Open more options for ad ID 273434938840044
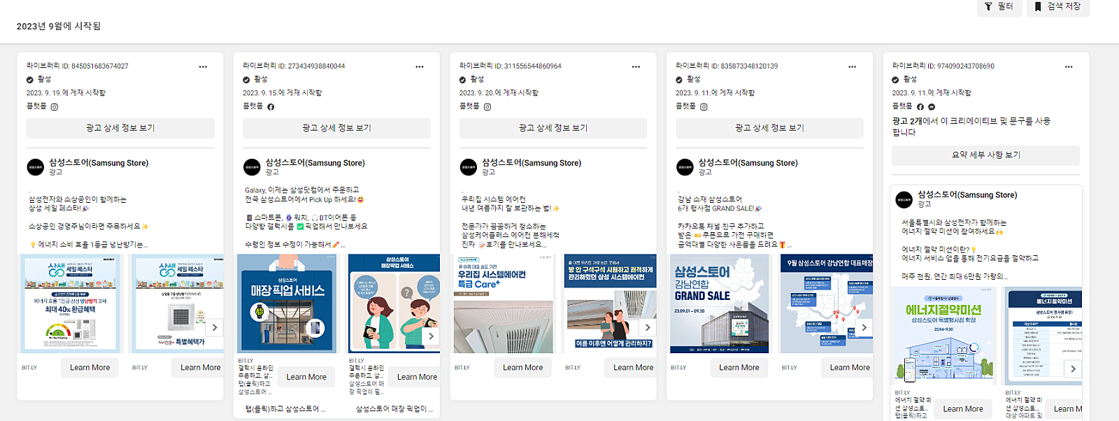Image resolution: width=1119 pixels, height=421 pixels. click(420, 66)
